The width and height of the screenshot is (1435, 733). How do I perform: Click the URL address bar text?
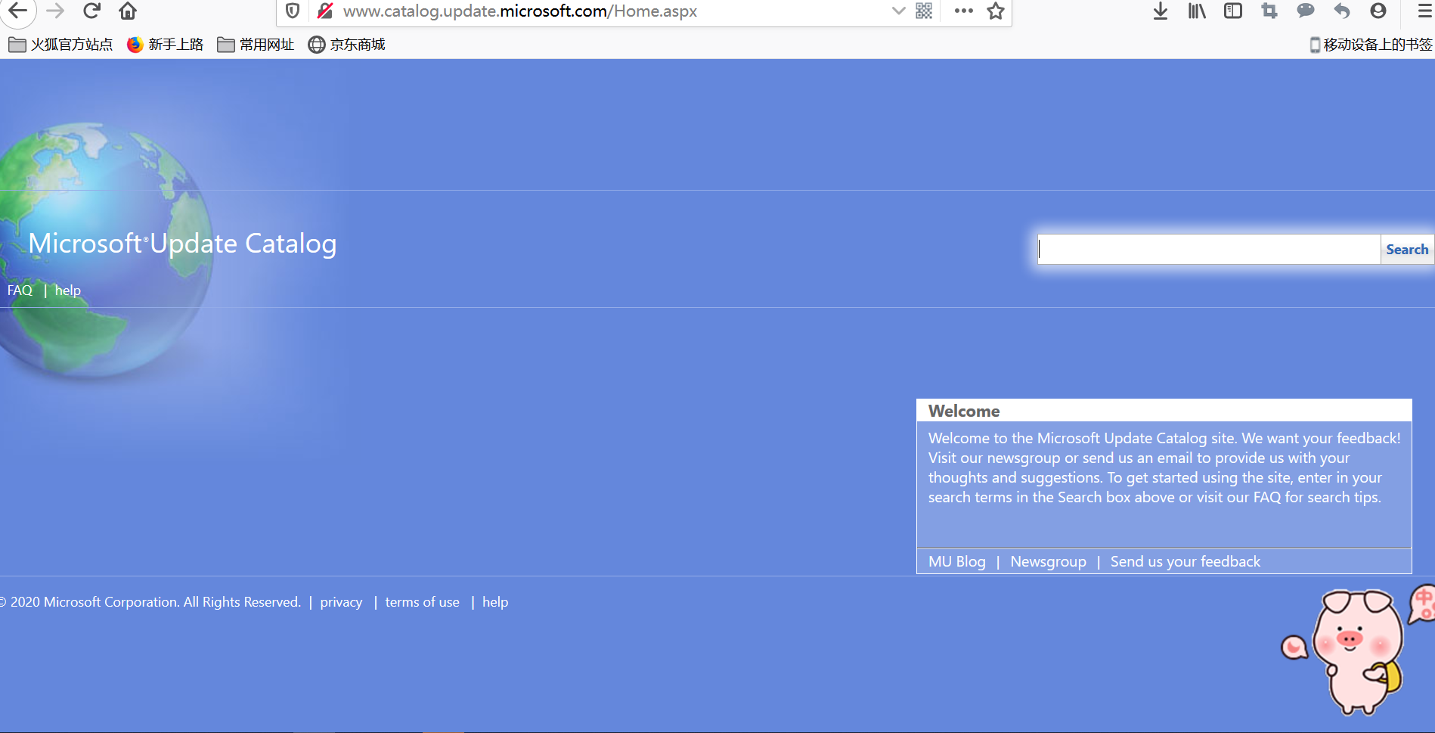pyautogui.click(x=520, y=11)
